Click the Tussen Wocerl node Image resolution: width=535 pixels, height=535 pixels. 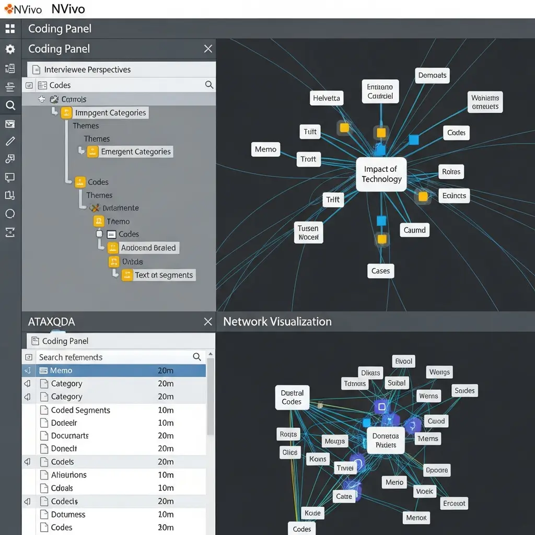(x=308, y=232)
